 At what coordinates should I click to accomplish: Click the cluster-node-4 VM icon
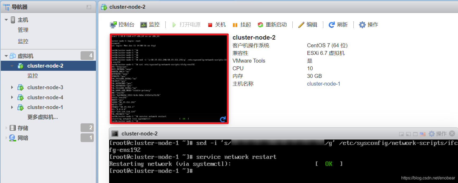21,97
